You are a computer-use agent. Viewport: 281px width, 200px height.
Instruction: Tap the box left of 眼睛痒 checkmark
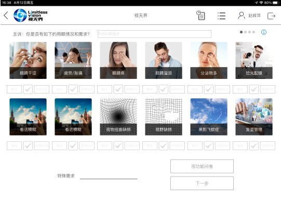pyautogui.click(x=104, y=89)
